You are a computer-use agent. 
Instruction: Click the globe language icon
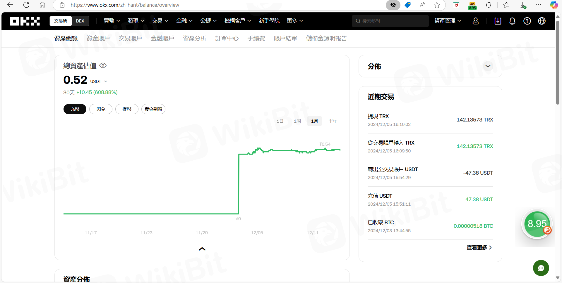coord(542,21)
